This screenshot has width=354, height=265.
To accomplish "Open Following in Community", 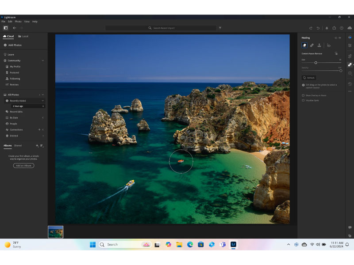I will 13,79.
